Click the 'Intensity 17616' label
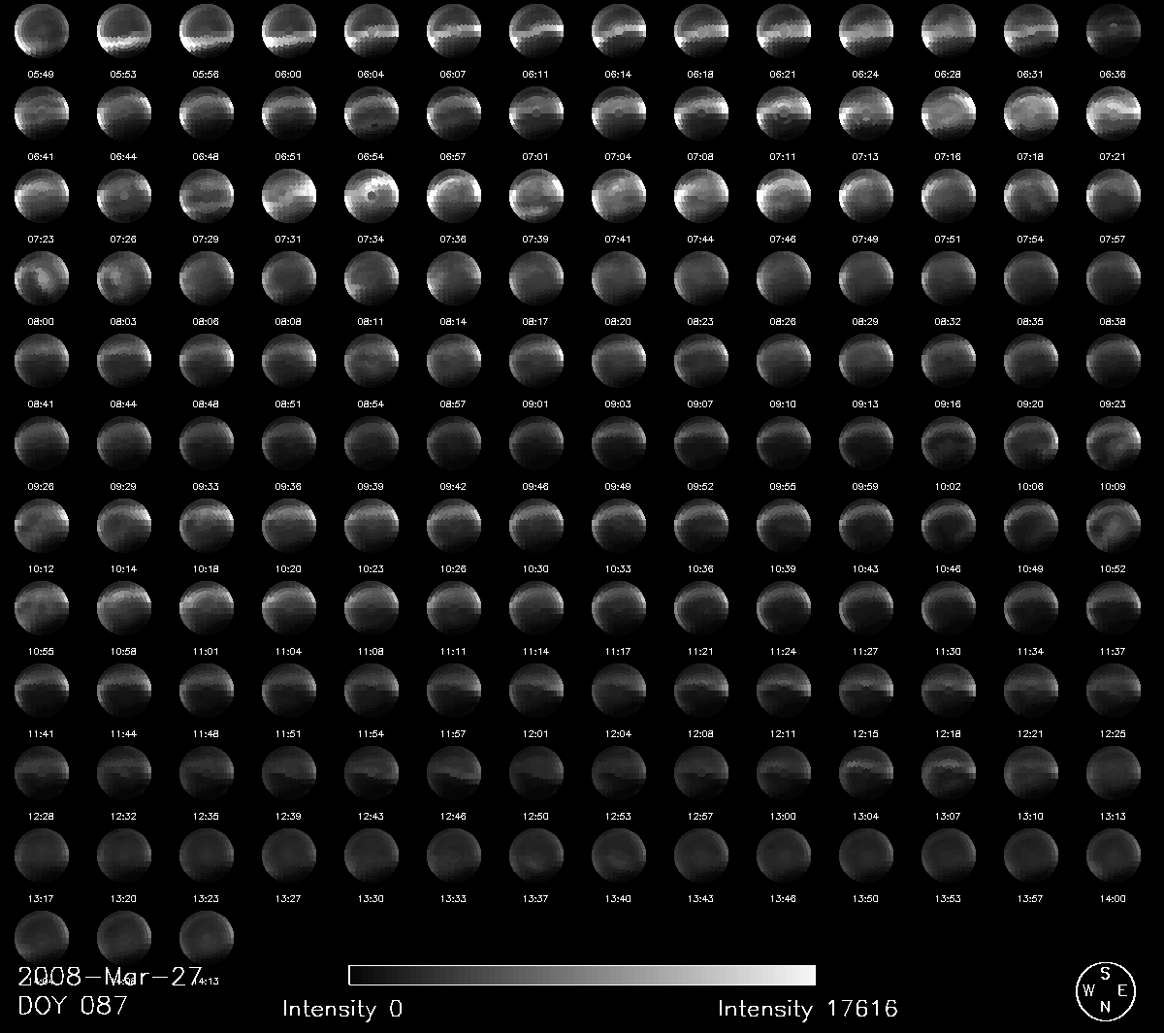This screenshot has width=1164, height=1033. tap(808, 1010)
